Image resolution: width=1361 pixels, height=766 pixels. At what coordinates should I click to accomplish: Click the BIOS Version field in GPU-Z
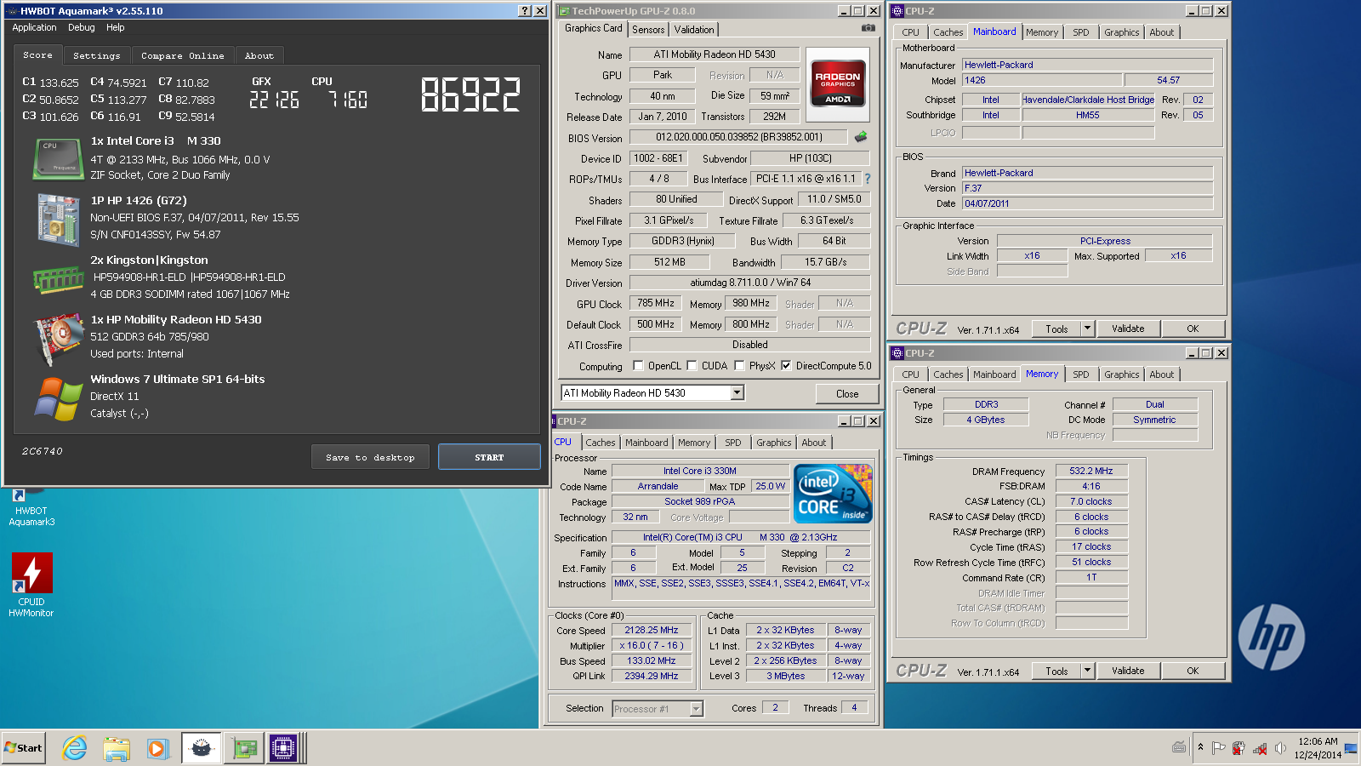click(737, 137)
